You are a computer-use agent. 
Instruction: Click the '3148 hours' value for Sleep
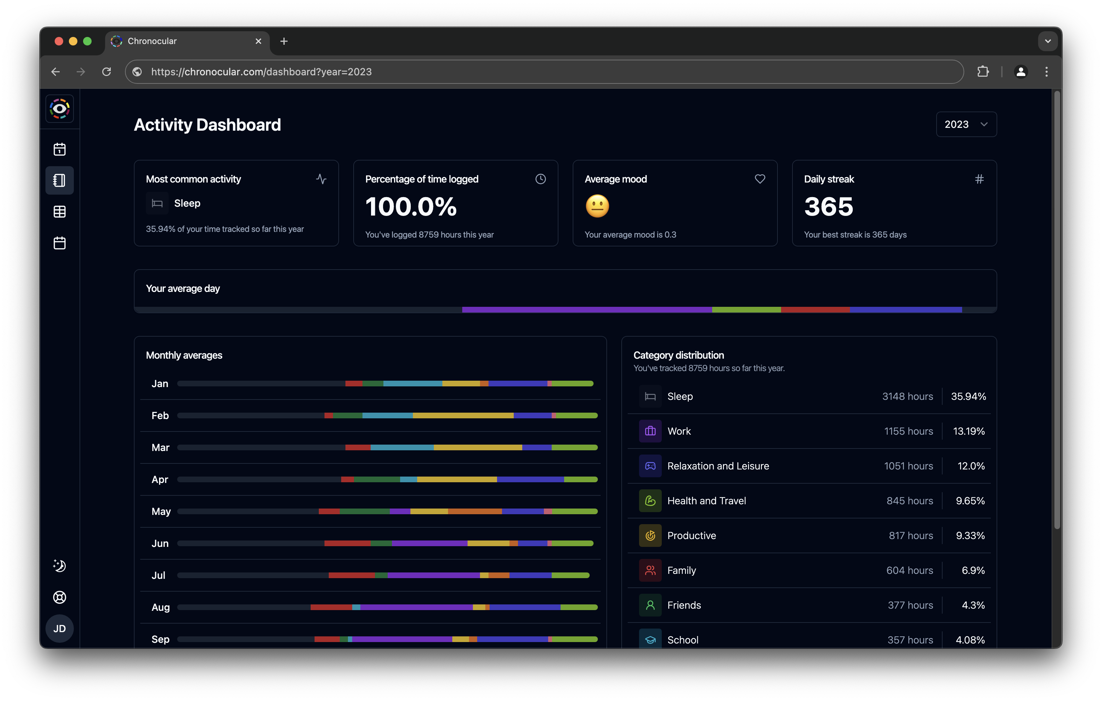[x=907, y=397]
